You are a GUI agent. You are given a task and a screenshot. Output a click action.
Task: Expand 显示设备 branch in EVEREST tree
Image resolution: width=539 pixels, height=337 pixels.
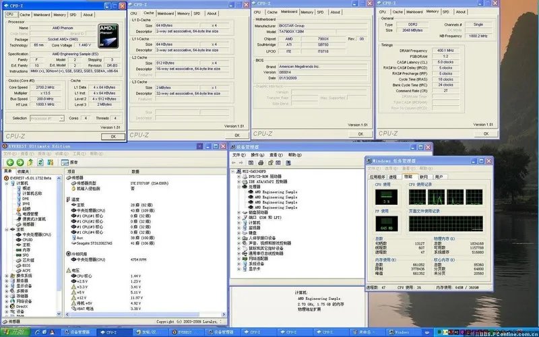7,286
